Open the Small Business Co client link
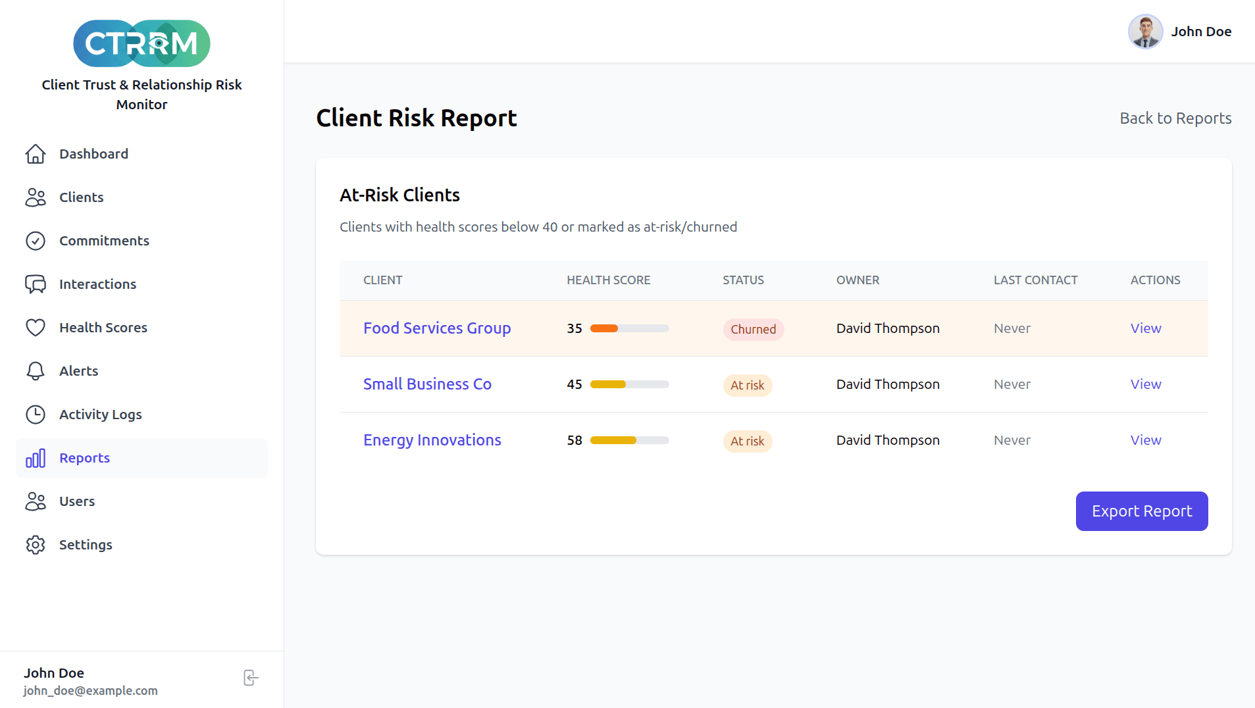 pyautogui.click(x=427, y=384)
